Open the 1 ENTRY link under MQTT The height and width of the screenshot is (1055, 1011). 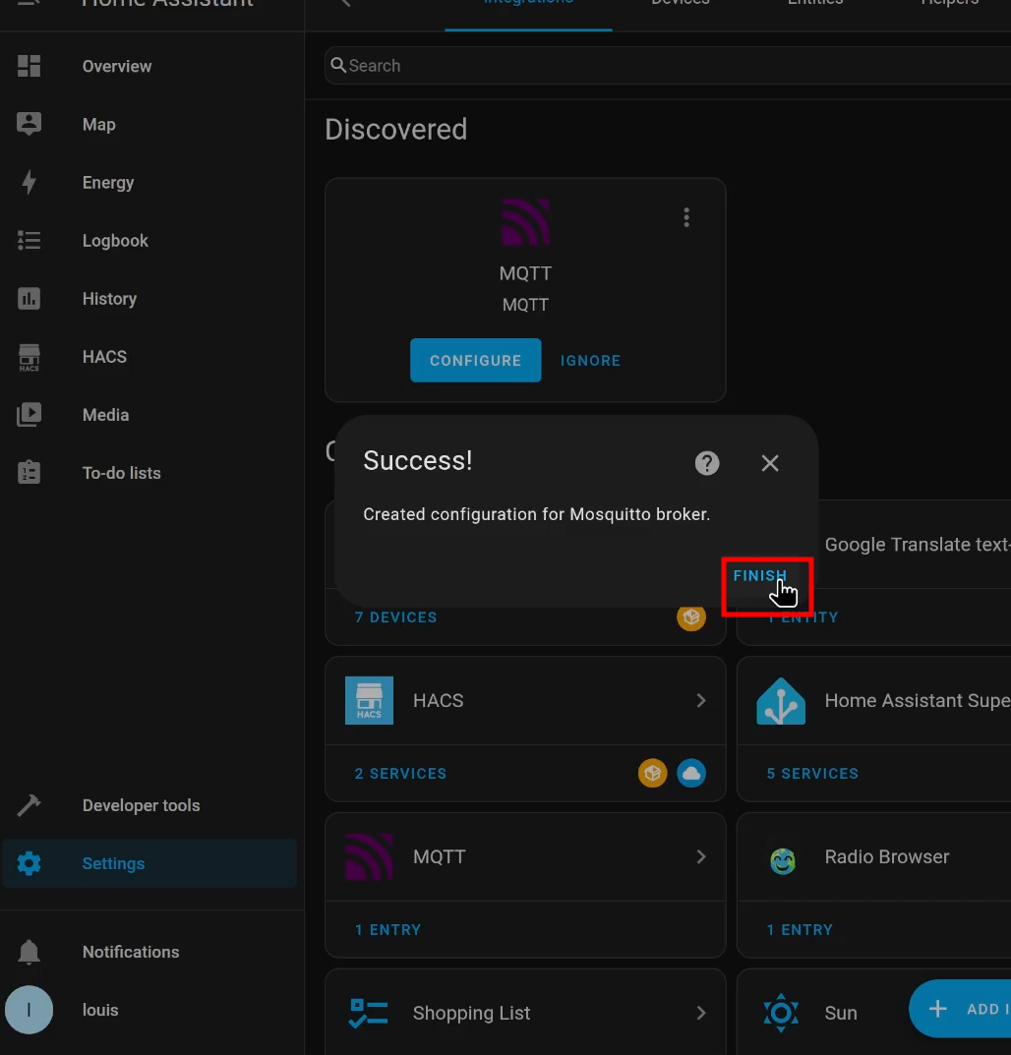pyautogui.click(x=387, y=930)
